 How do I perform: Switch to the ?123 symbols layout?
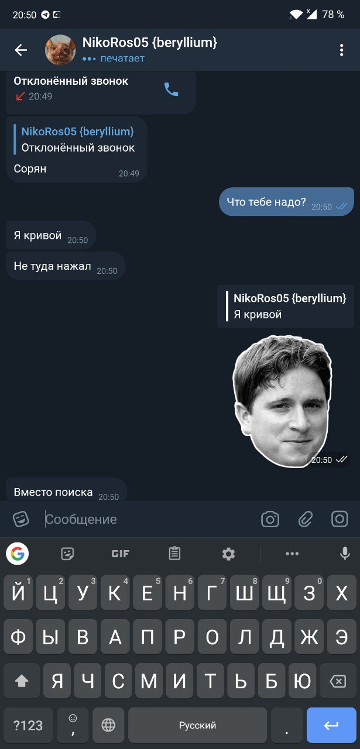pyautogui.click(x=28, y=726)
